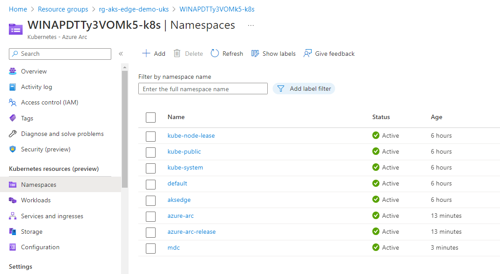Check the kube-node-lease row checkbox
The width and height of the screenshot is (500, 274).
click(x=151, y=136)
